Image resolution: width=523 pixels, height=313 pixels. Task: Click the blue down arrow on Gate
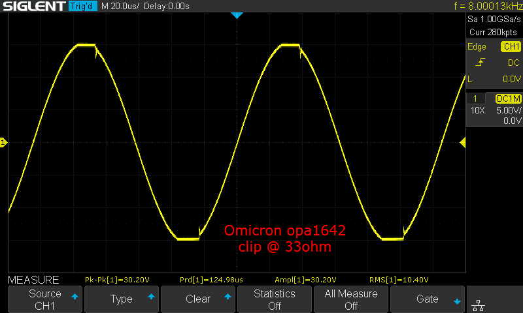tap(457, 302)
